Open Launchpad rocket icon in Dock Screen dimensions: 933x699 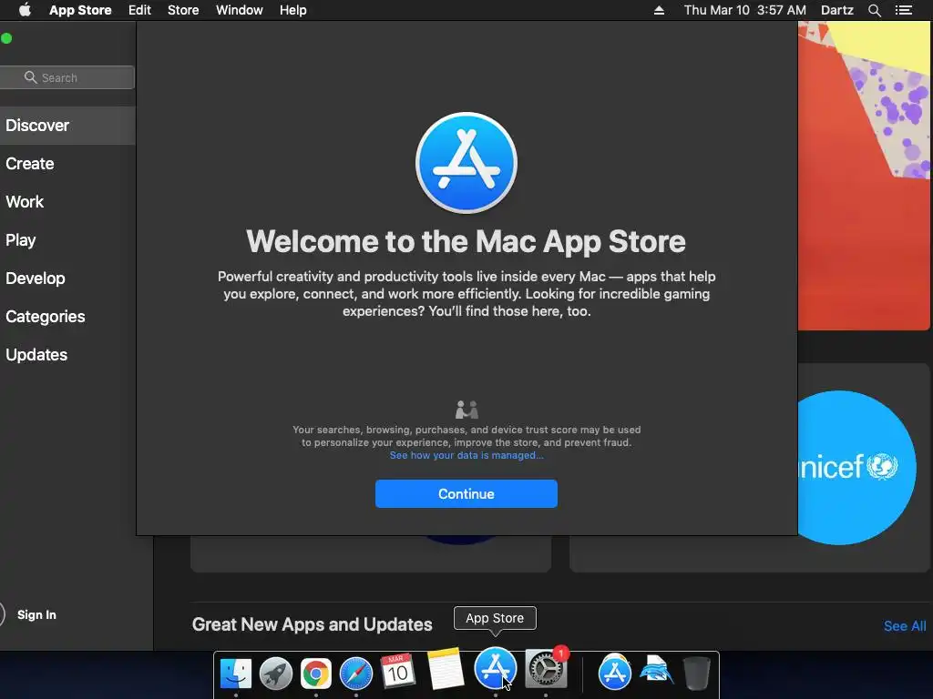(275, 674)
